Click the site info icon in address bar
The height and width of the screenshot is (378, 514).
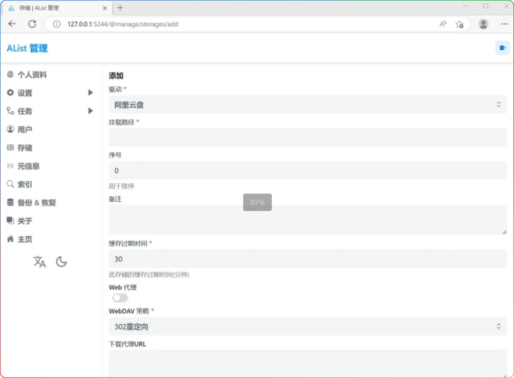[57, 24]
